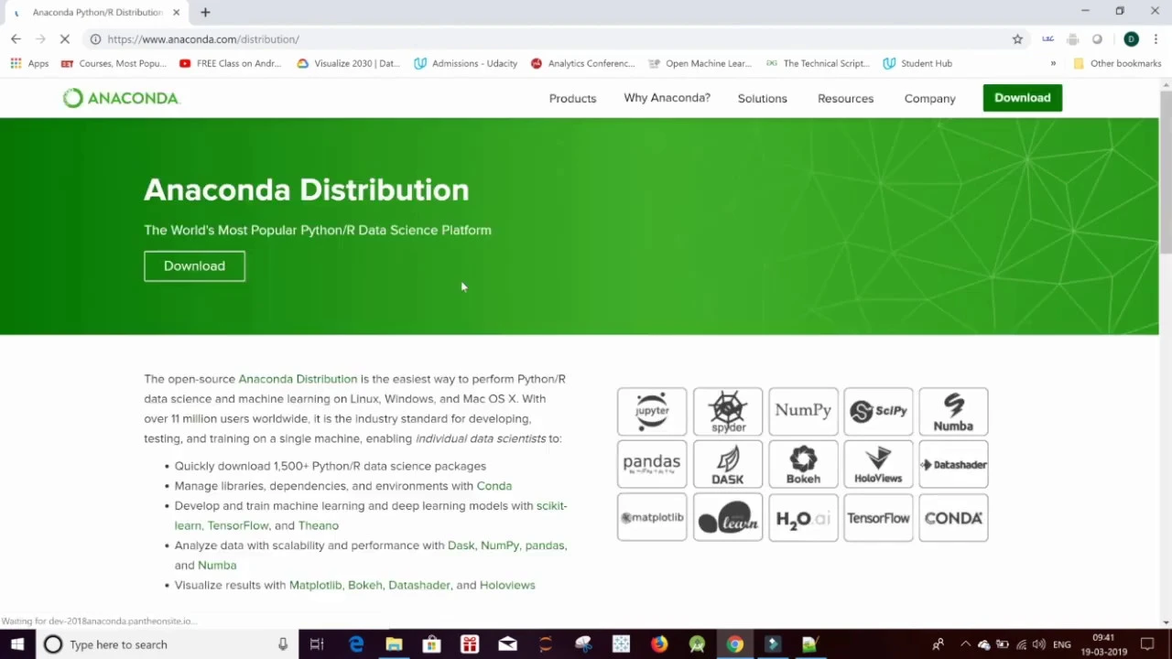Open Conda link in bullet list
The image size is (1172, 659).
[x=494, y=486]
